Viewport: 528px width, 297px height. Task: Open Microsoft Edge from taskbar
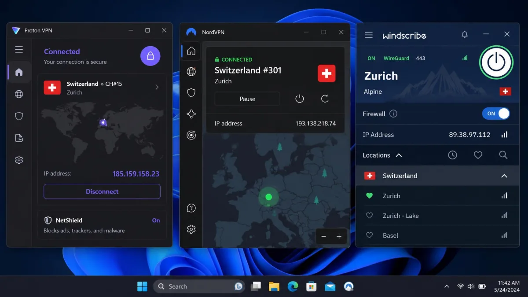pyautogui.click(x=293, y=286)
